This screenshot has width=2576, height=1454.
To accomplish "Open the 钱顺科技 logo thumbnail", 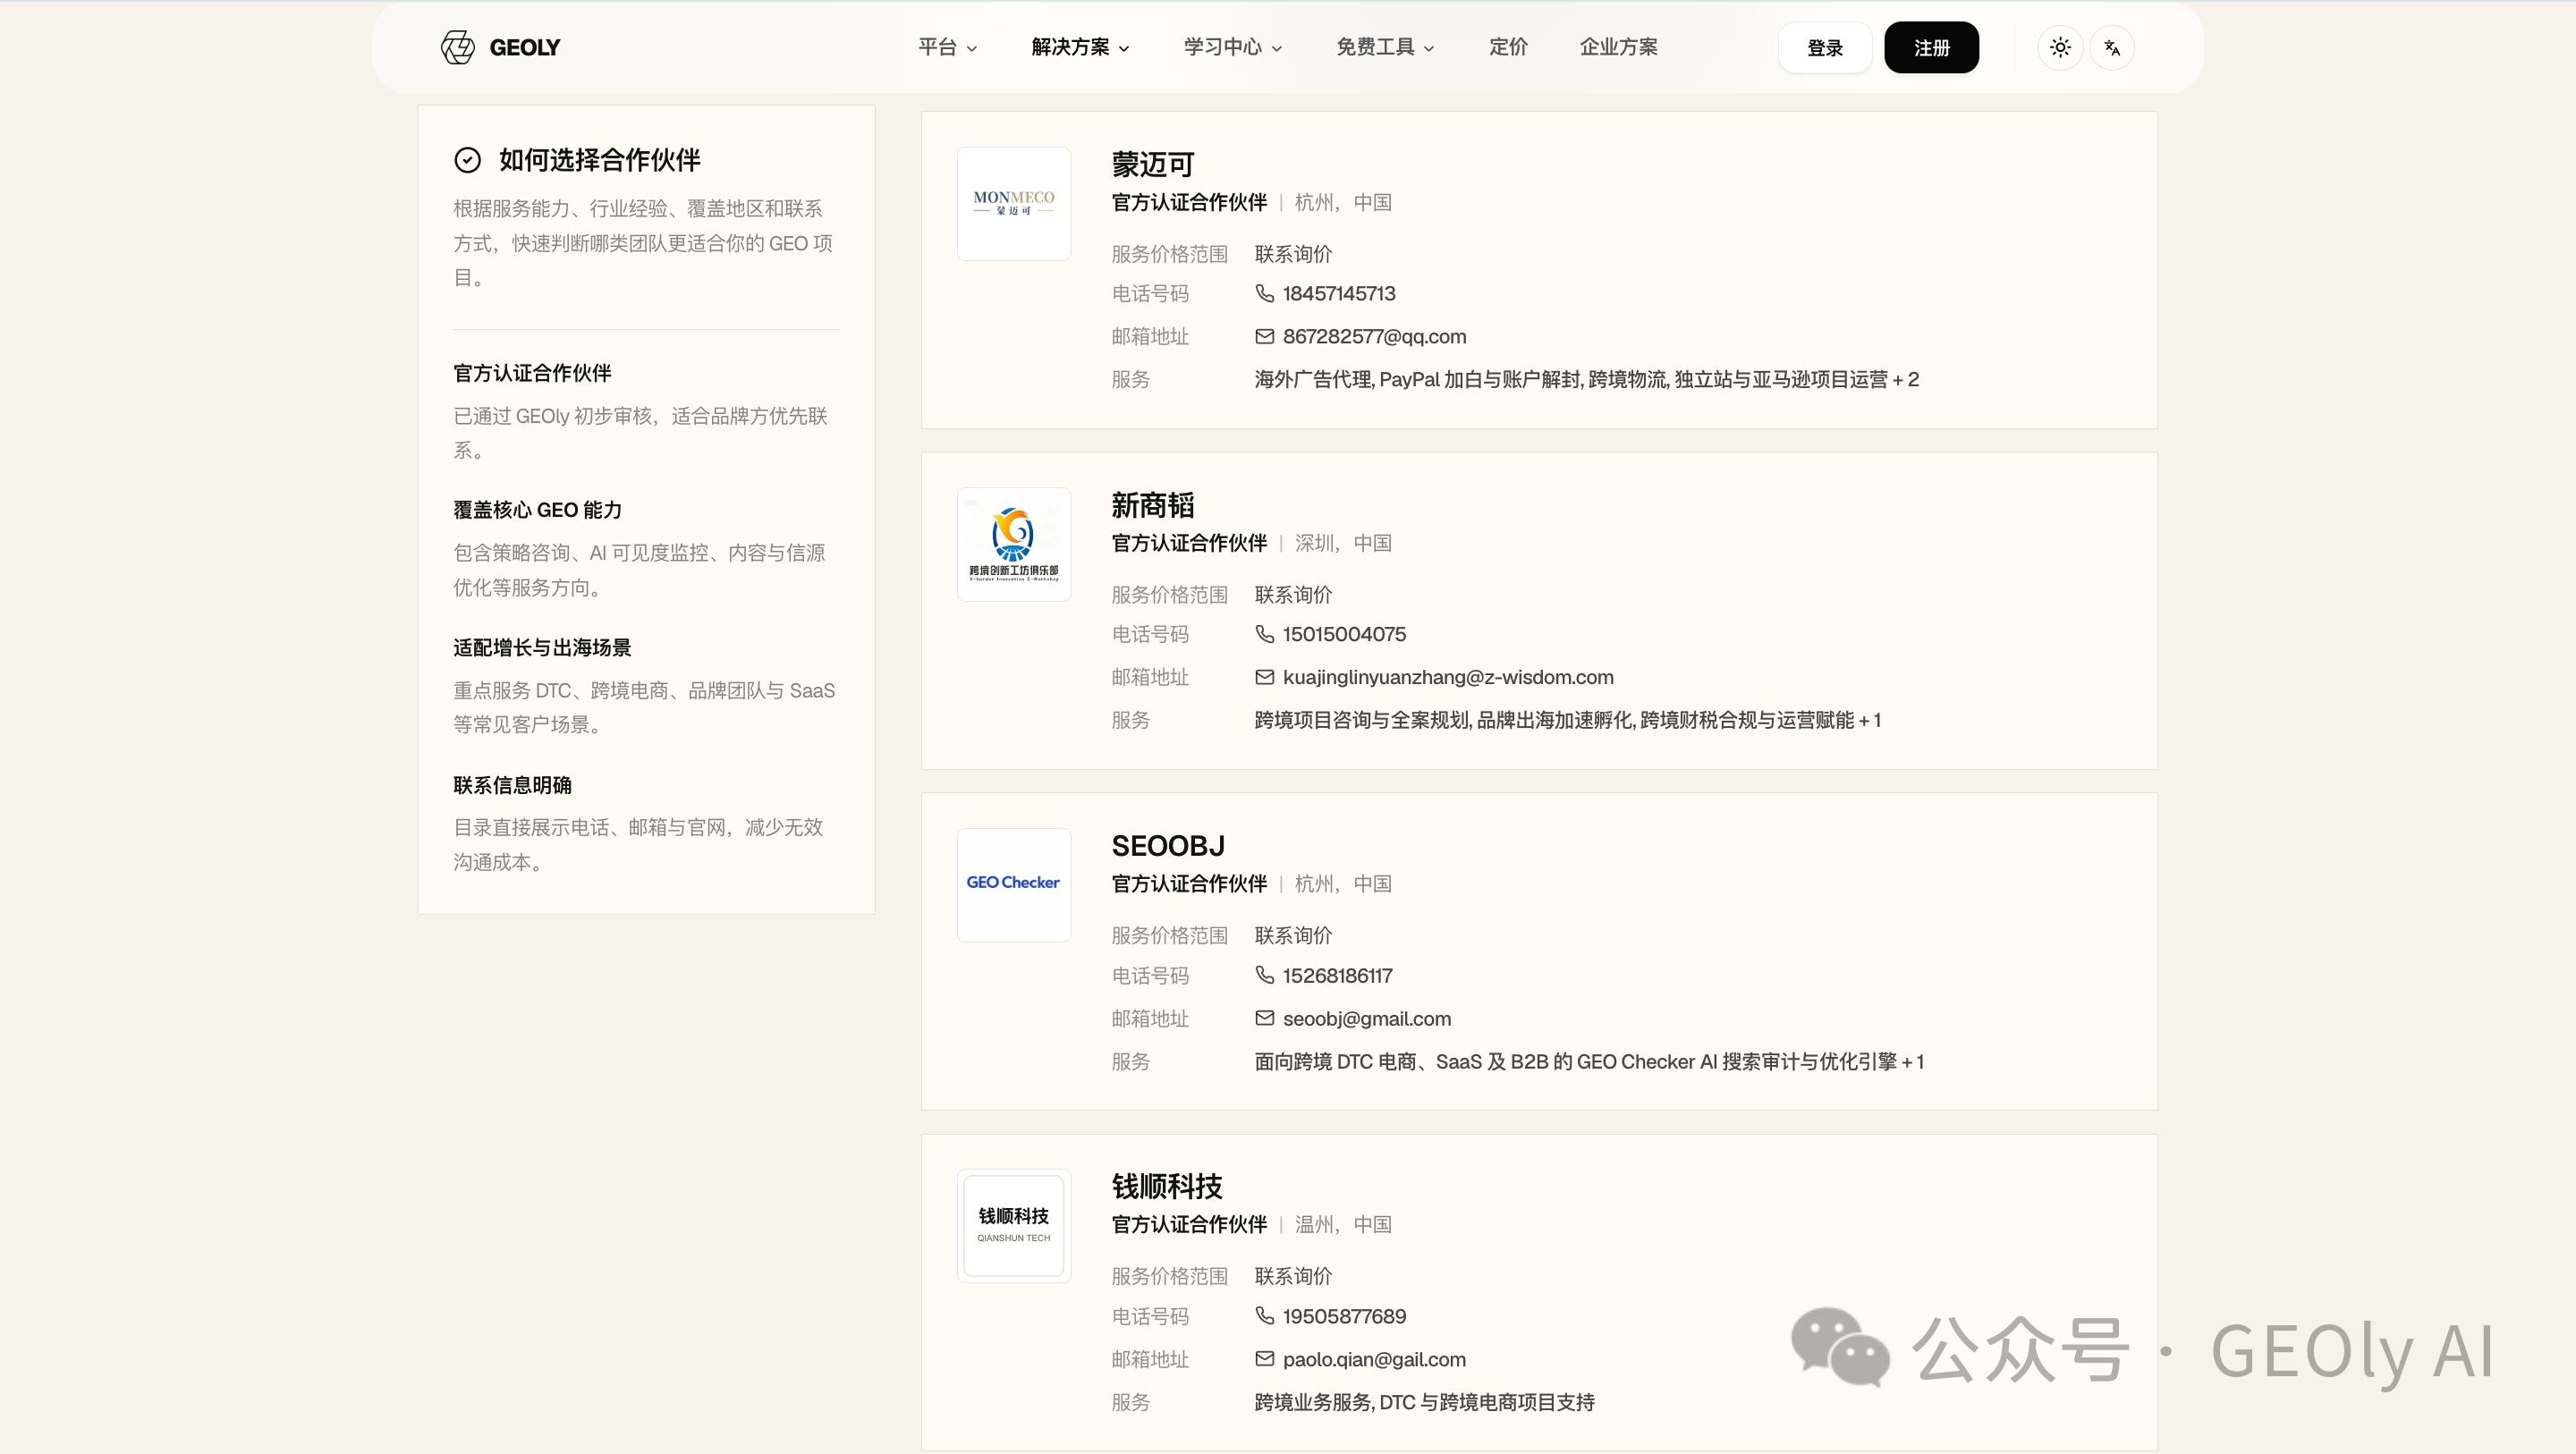I will [x=1014, y=1226].
